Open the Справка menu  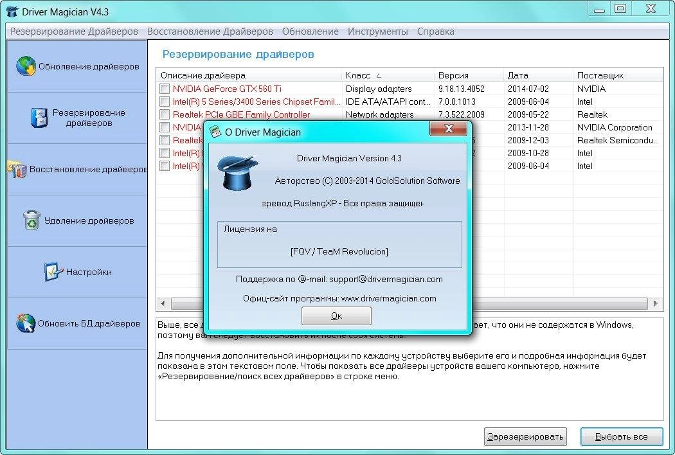(x=436, y=31)
